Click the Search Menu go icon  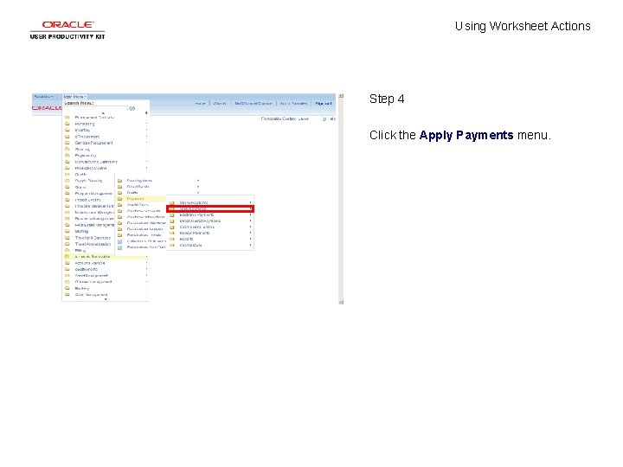(x=132, y=108)
